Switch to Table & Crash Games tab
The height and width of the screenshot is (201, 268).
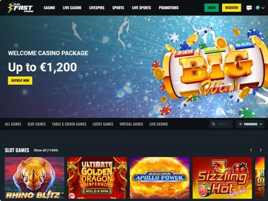69,124
